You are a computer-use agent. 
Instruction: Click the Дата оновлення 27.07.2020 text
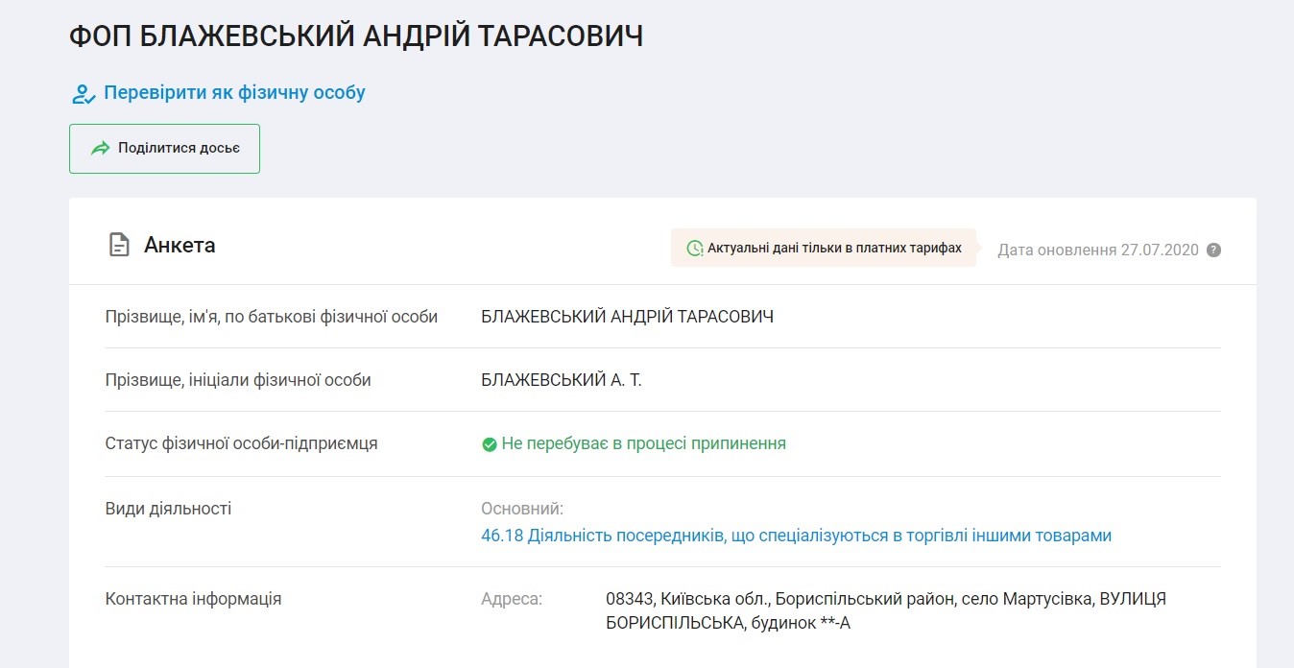click(1098, 250)
